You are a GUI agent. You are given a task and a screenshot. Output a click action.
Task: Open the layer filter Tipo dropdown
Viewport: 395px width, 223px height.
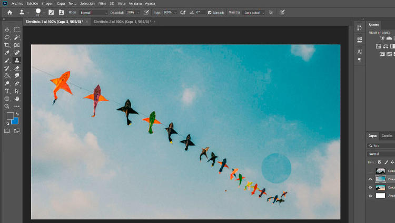tap(381, 146)
